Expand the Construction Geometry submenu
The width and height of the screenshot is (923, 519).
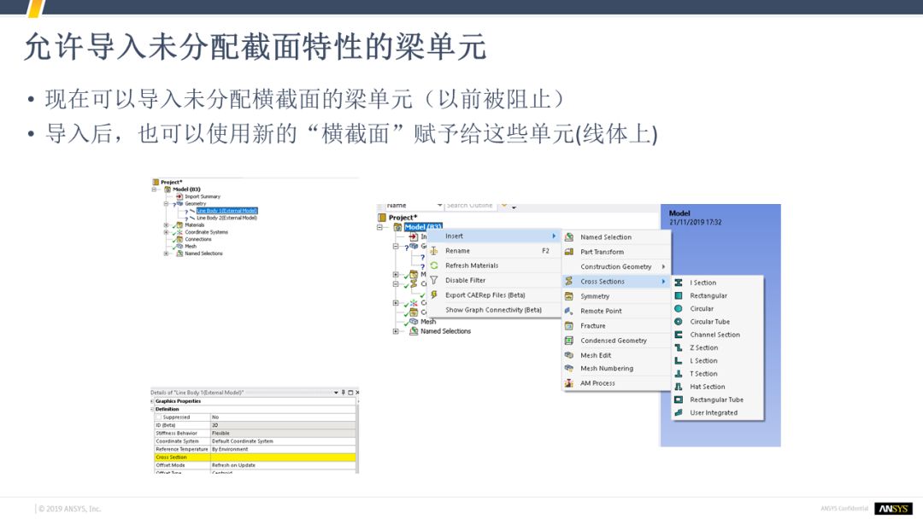click(x=663, y=266)
